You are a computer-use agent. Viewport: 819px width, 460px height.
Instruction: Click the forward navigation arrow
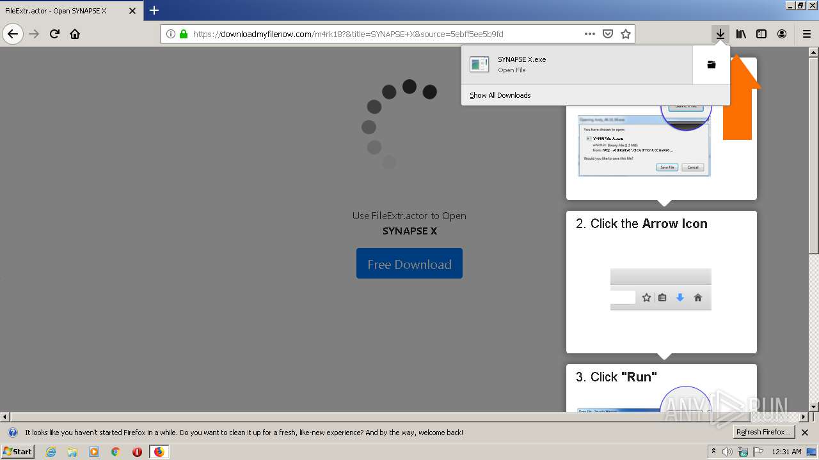click(x=35, y=34)
